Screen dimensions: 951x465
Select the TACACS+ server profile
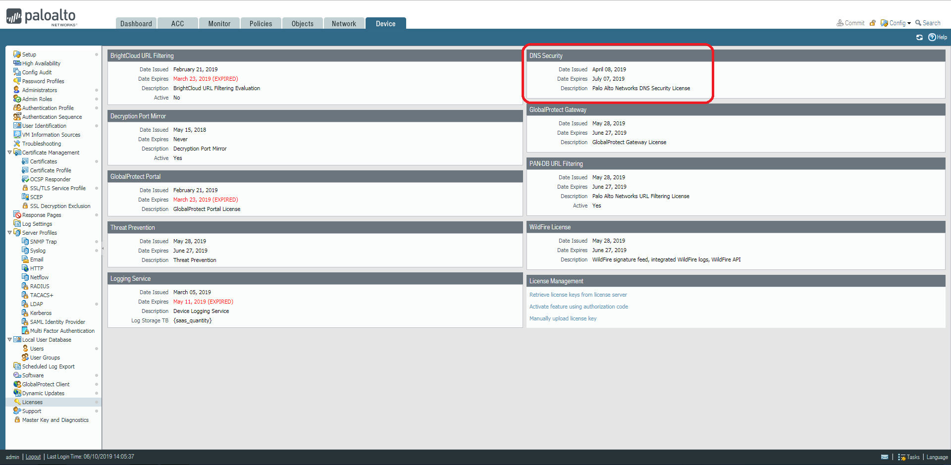point(42,295)
